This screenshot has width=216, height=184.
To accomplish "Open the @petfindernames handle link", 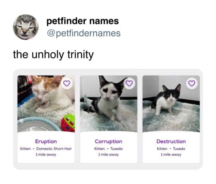I will (84, 34).
